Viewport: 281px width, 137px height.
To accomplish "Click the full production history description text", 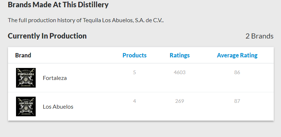I will click(x=86, y=20).
